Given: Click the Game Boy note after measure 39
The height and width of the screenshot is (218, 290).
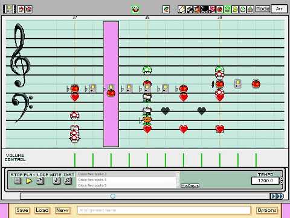Looking at the screenshot, I should [238, 84].
